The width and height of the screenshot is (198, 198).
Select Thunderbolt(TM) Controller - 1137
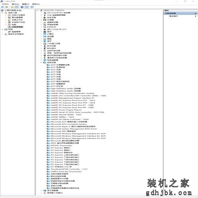(x=69, y=169)
